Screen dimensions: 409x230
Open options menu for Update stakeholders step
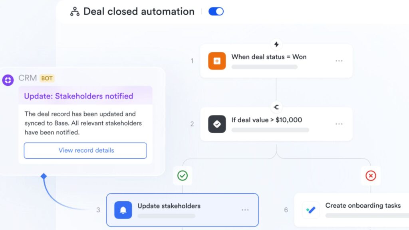tap(245, 210)
